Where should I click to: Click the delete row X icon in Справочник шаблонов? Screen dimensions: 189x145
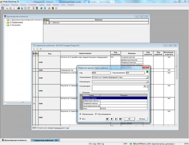[x=41, y=49]
